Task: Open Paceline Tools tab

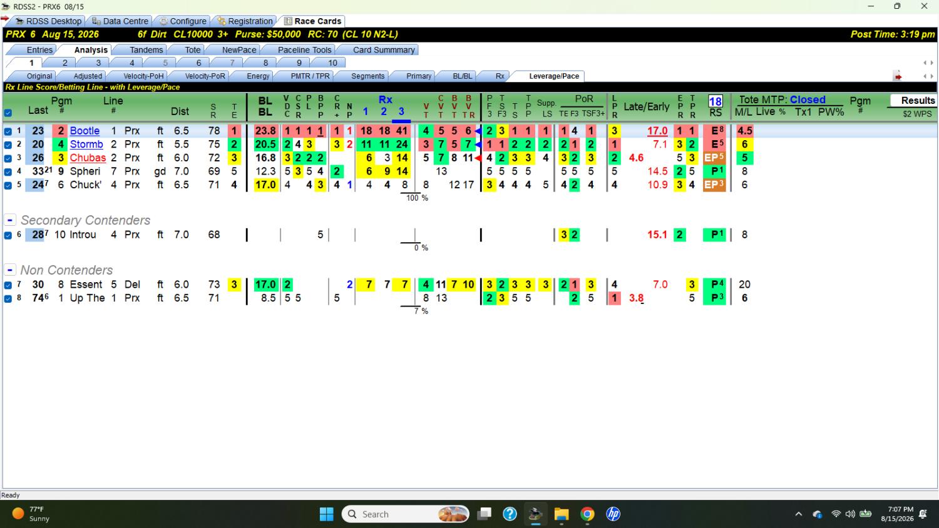Action: pos(304,49)
